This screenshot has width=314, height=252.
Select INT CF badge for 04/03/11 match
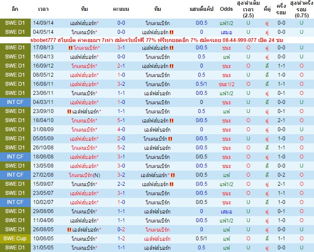click(x=15, y=102)
